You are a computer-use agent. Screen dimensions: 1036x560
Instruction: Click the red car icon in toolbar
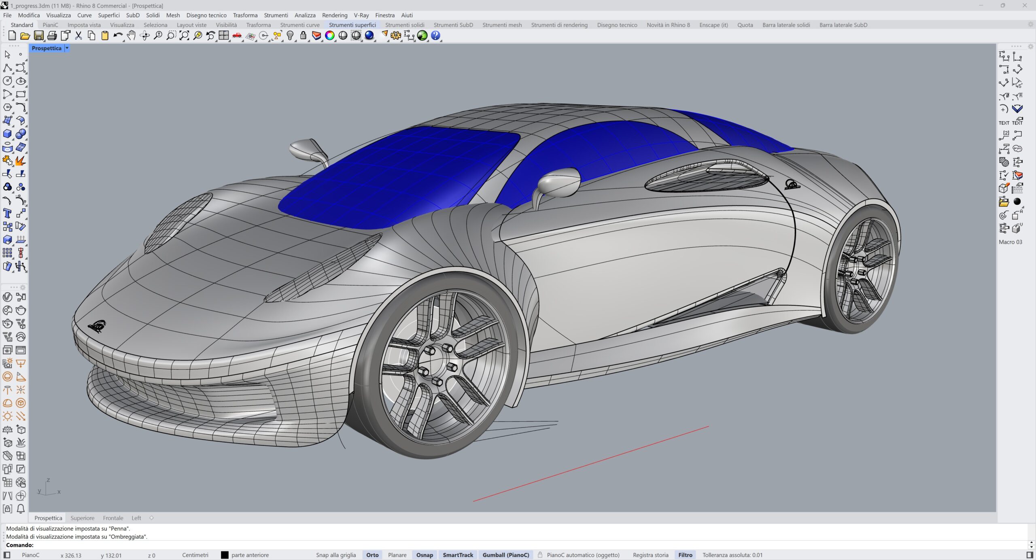pos(237,36)
